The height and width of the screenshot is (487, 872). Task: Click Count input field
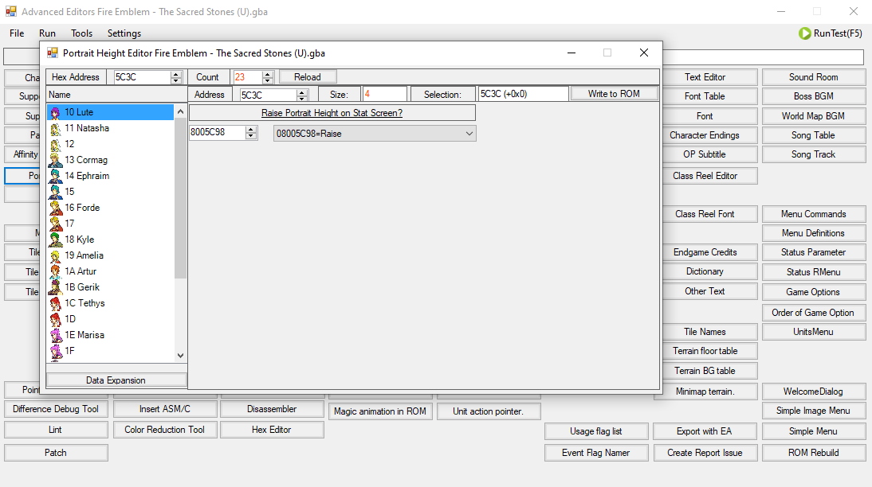tap(247, 77)
